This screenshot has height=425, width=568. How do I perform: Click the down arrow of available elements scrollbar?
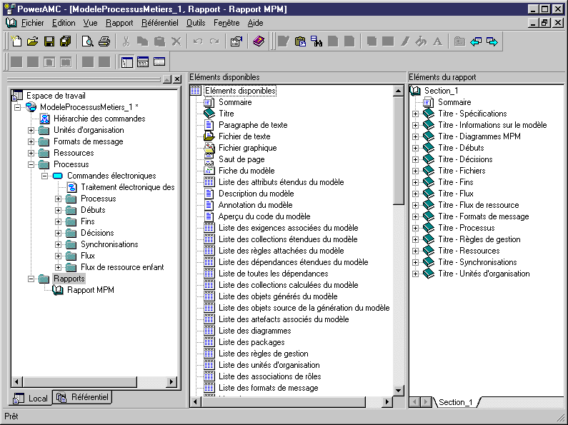398,391
